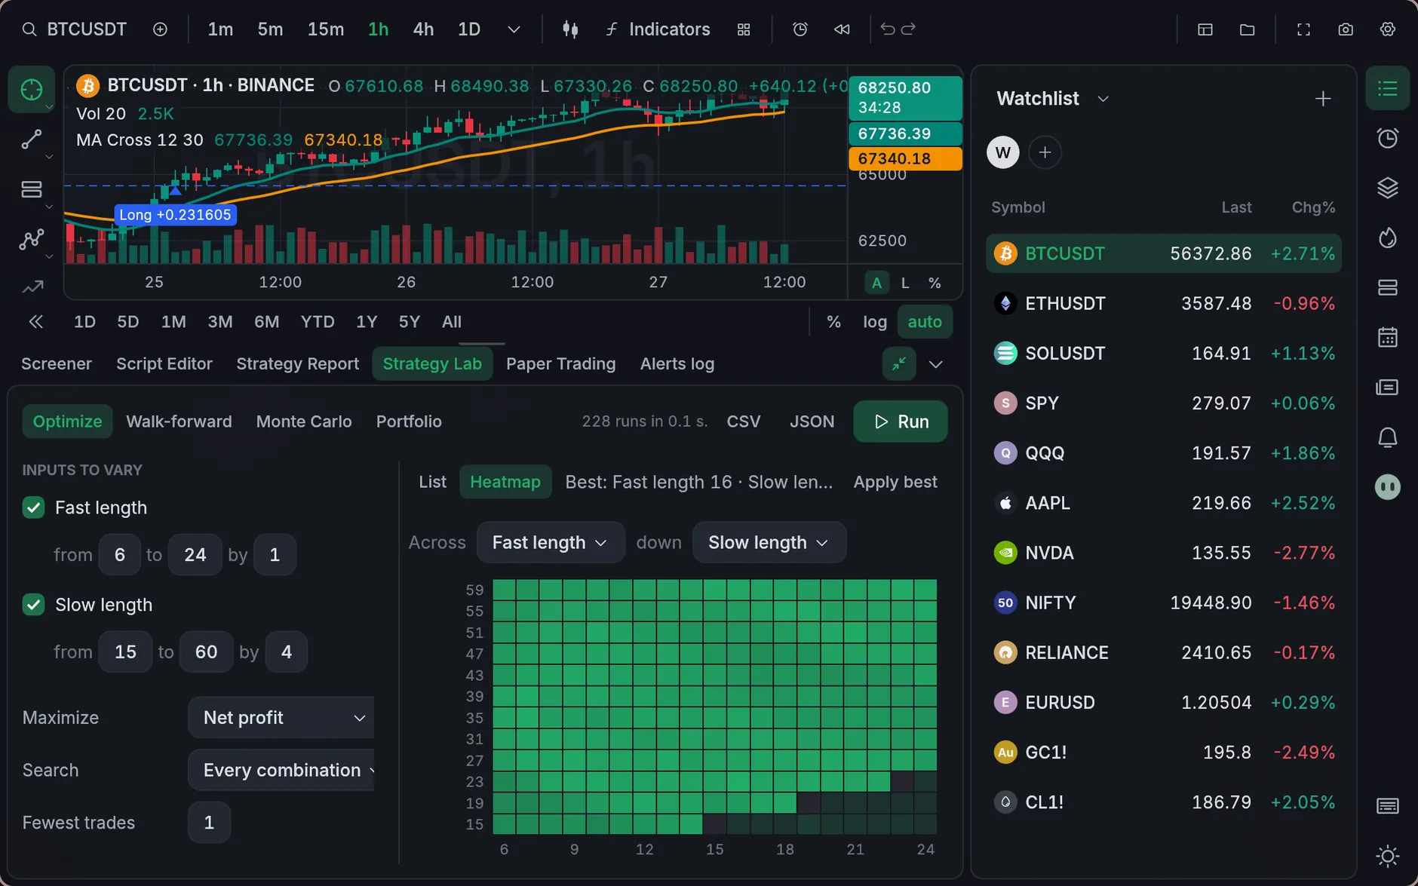Open the hotlists flame icon
The image size is (1418, 886).
(1388, 238)
